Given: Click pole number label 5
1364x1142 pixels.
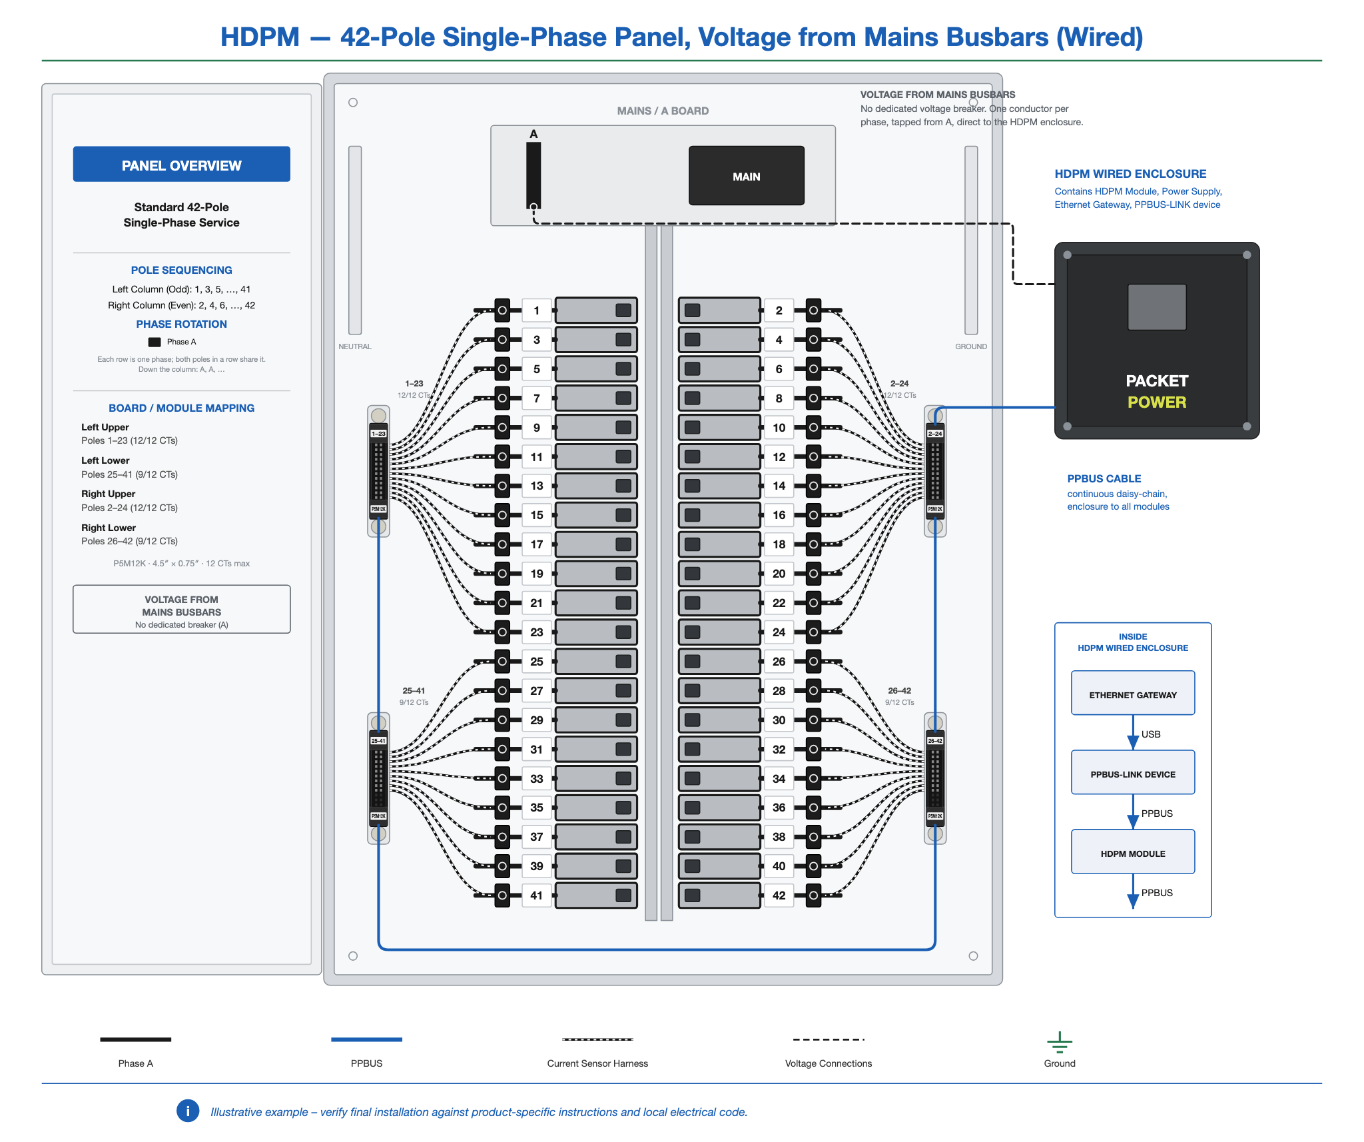Looking at the screenshot, I should (x=537, y=369).
